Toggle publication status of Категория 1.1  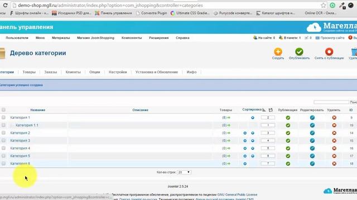[288, 125]
